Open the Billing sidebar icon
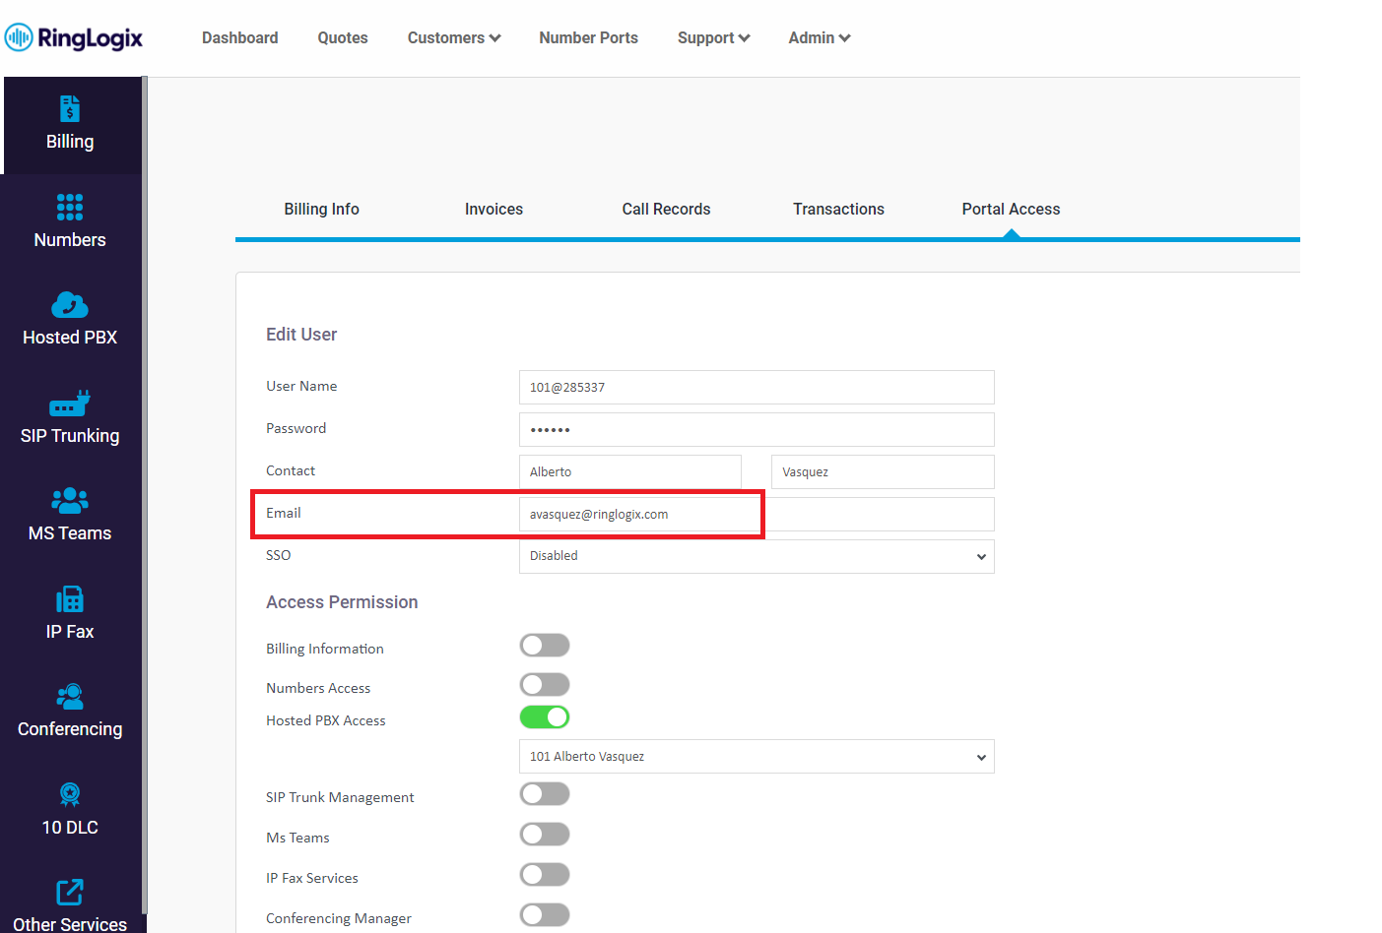 tap(70, 108)
